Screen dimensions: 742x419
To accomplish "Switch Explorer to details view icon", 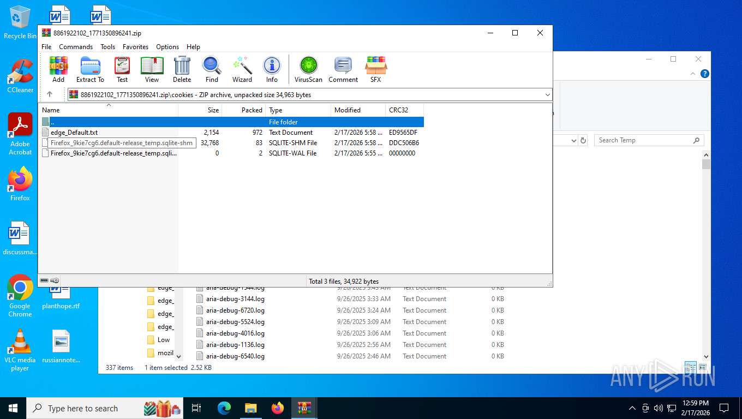I will click(691, 368).
